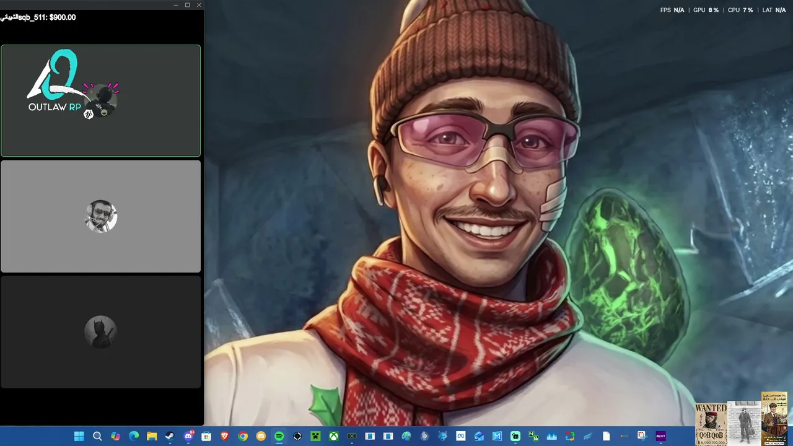793x446 pixels.
Task: Open Microsoft Edge from the taskbar
Action: [134, 436]
